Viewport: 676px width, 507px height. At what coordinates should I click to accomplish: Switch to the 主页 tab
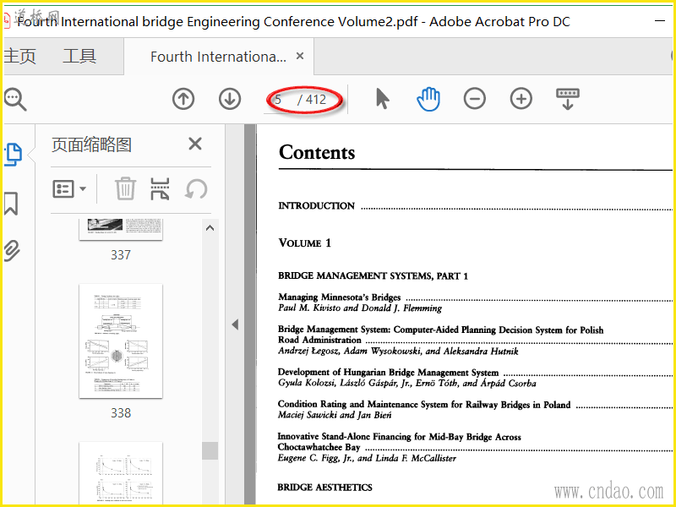click(19, 56)
